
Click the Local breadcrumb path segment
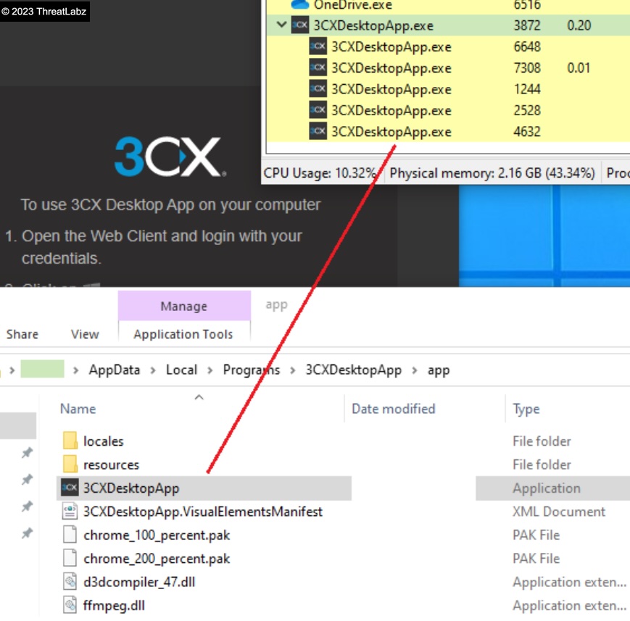[x=181, y=370]
